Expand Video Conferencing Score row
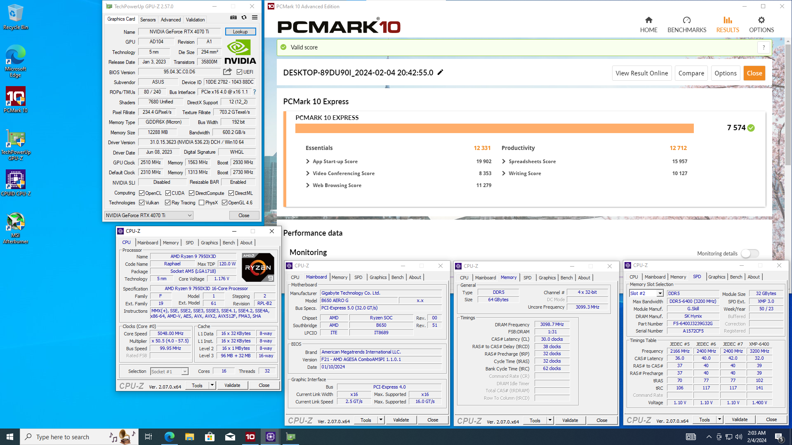The height and width of the screenshot is (445, 792). point(308,173)
